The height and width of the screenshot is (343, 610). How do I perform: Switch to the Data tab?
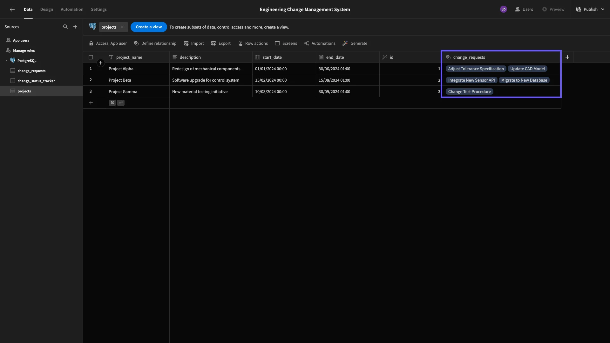click(28, 10)
